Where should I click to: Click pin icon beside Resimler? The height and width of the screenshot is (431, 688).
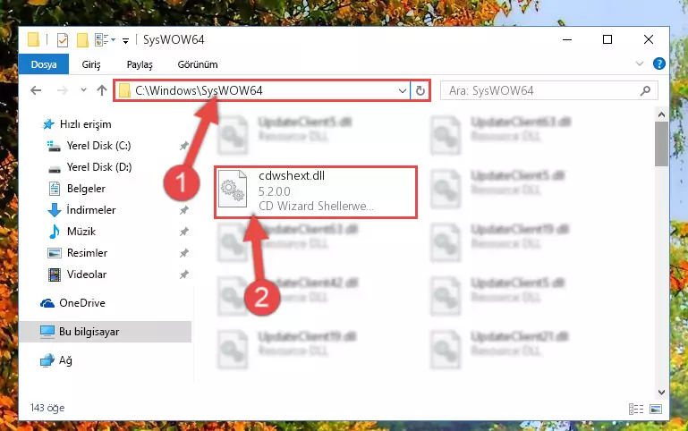183,253
